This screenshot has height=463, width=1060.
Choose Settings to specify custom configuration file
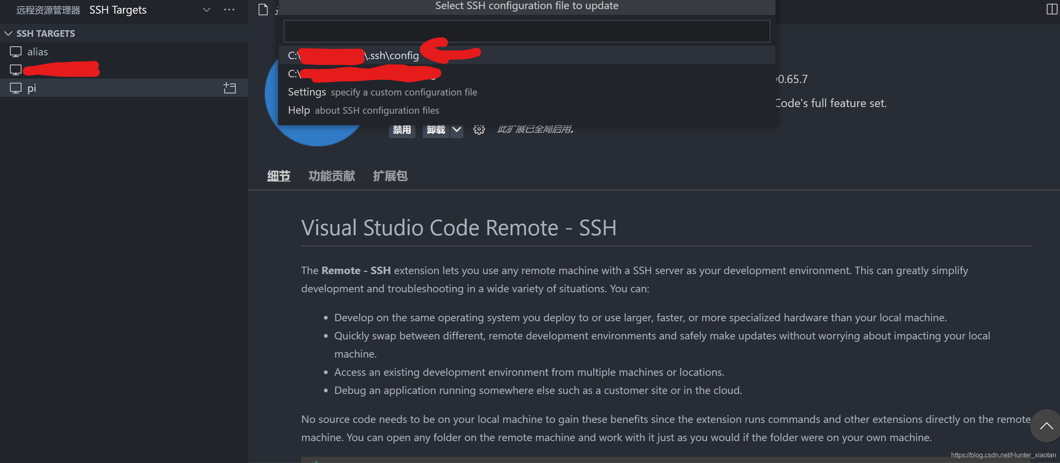(x=527, y=92)
